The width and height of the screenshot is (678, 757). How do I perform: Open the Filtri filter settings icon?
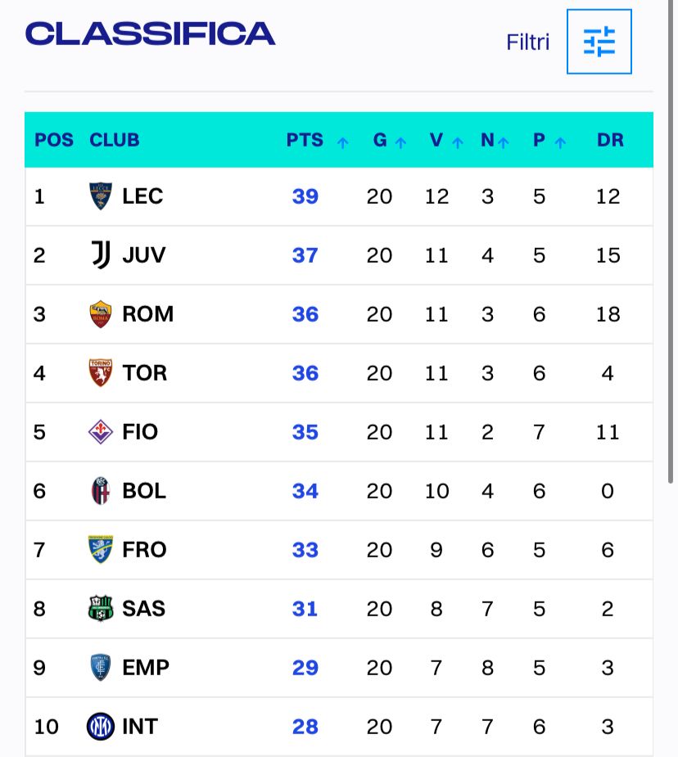coord(599,42)
